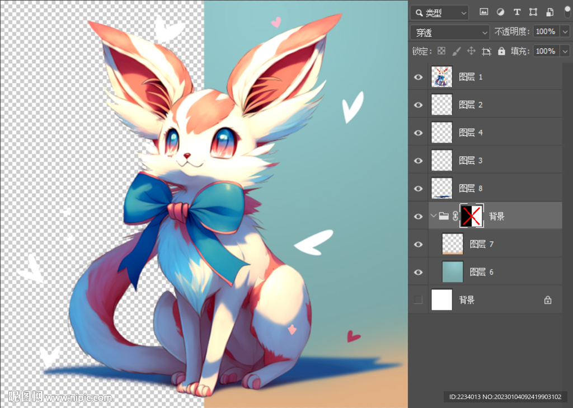Screen dimensions: 573x408
Task: Open the 类型 filter type dropdown
Action: (x=439, y=12)
